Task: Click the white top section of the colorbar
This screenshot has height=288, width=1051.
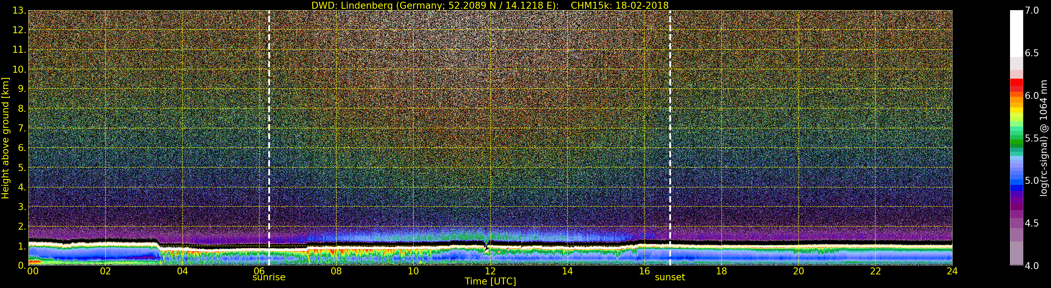Action: (x=1016, y=33)
